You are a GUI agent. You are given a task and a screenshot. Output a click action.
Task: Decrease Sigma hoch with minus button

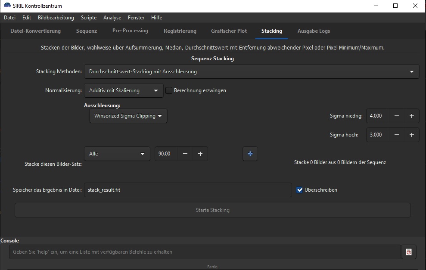[x=397, y=135]
